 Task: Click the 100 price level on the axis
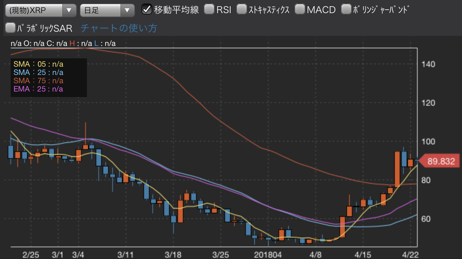pyautogui.click(x=428, y=142)
